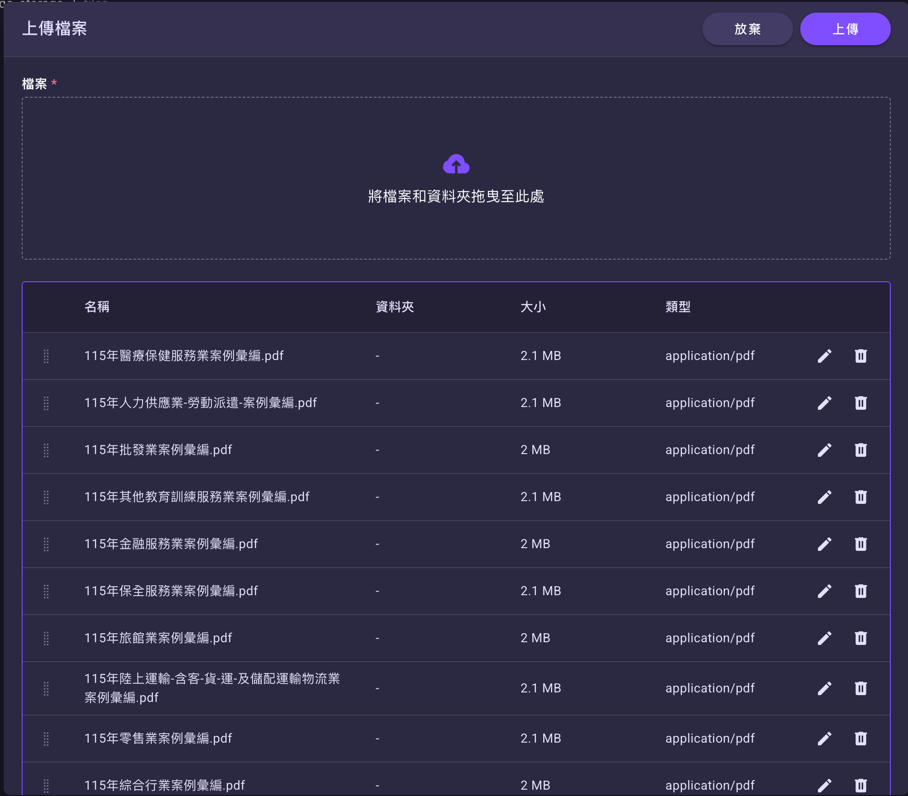Select file name 115年其他教育訓練服務業案例彙編.pdf
The width and height of the screenshot is (908, 796).
[197, 497]
